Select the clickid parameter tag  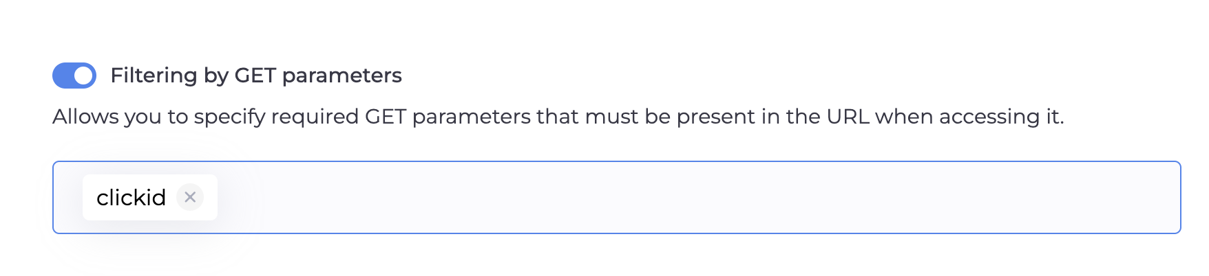coord(131,198)
